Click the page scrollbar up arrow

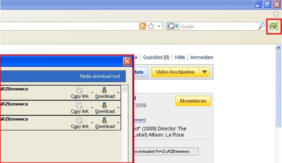click(278, 48)
